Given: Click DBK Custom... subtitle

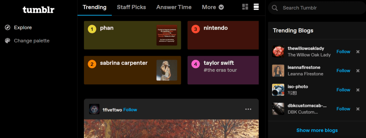Looking at the screenshot, I should (x=303, y=112).
